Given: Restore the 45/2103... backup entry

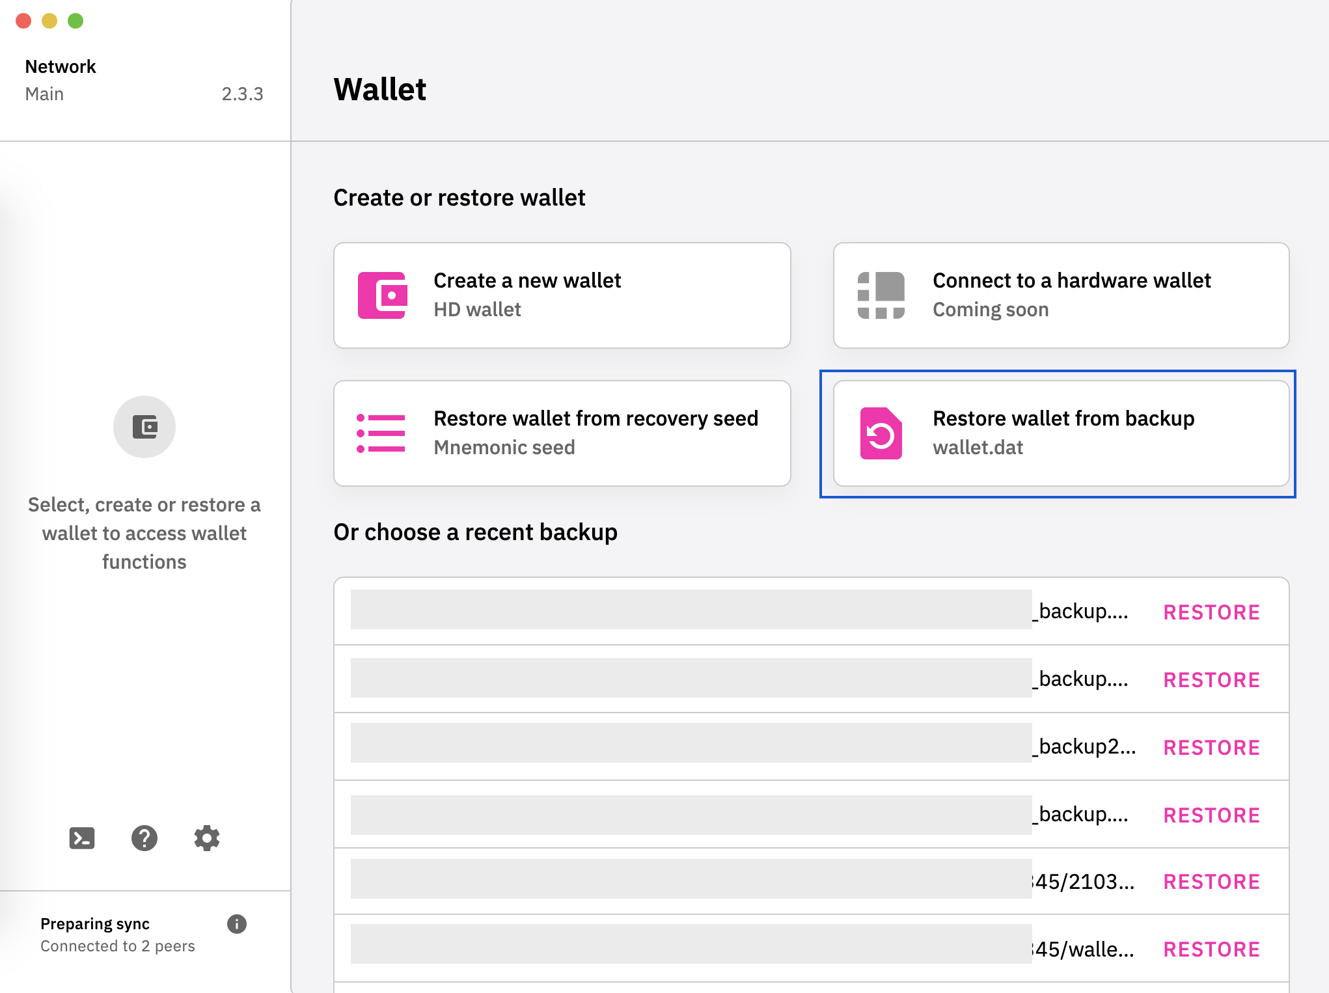Looking at the screenshot, I should click(x=1211, y=882).
